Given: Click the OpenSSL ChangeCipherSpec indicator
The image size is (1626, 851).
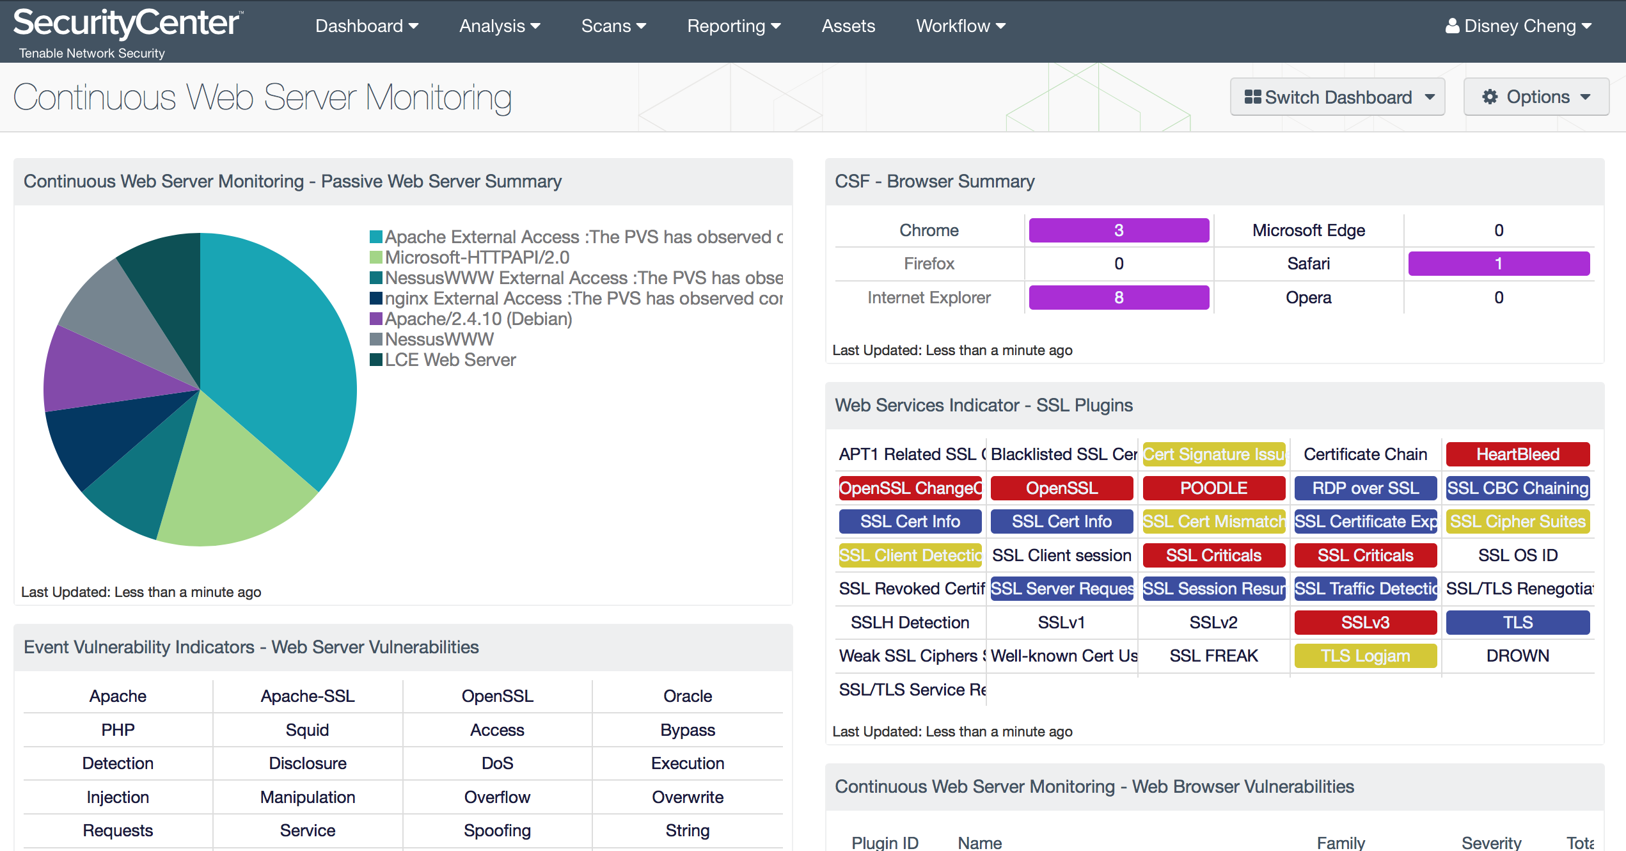Looking at the screenshot, I should [910, 488].
